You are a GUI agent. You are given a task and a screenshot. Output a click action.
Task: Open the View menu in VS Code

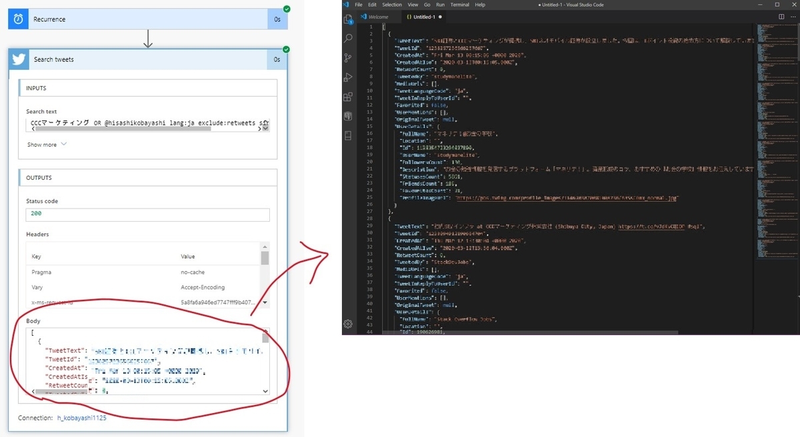pos(413,5)
